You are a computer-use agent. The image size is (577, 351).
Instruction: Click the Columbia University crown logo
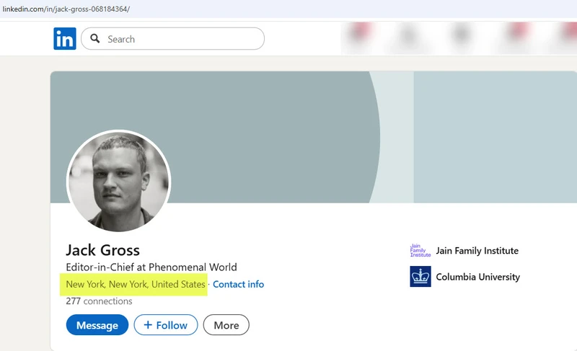pyautogui.click(x=420, y=277)
